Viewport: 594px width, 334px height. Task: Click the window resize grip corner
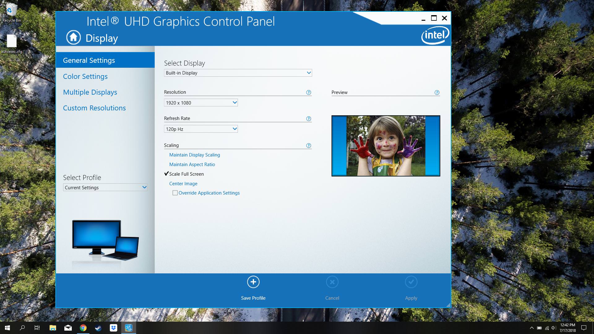[x=448, y=305]
